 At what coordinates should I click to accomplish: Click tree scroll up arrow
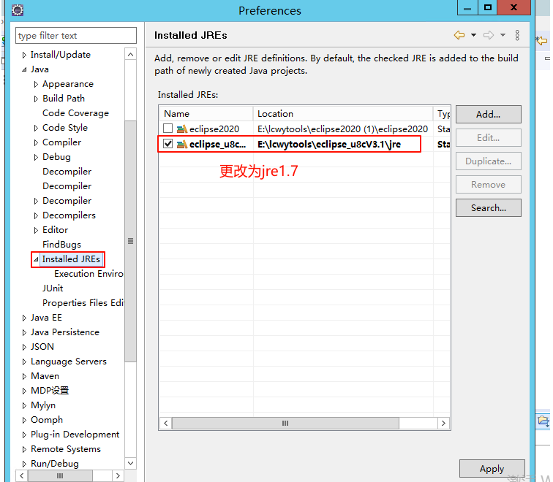point(130,54)
